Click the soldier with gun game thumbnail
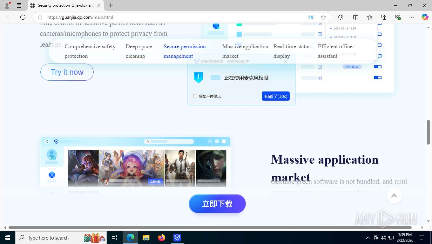432x244 pixels. click(211, 168)
